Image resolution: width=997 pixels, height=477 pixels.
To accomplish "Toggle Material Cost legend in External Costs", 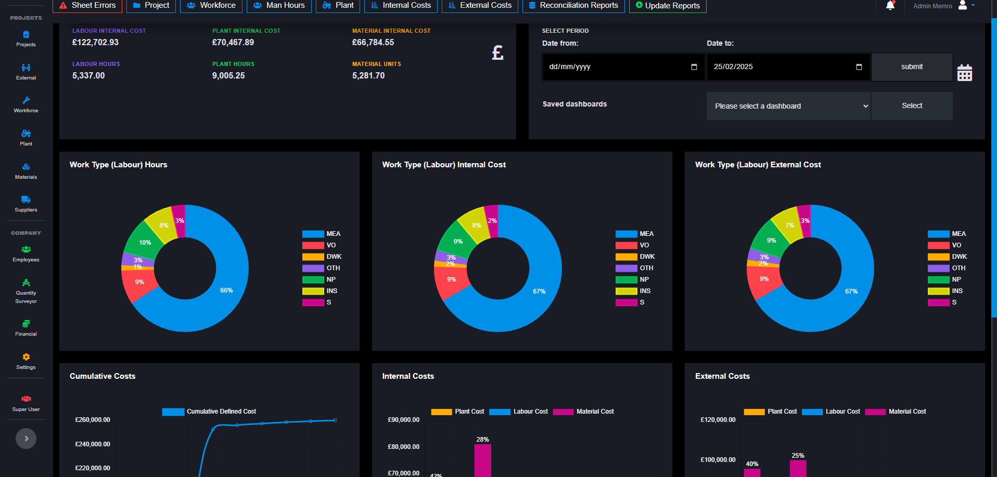I will (x=896, y=412).
